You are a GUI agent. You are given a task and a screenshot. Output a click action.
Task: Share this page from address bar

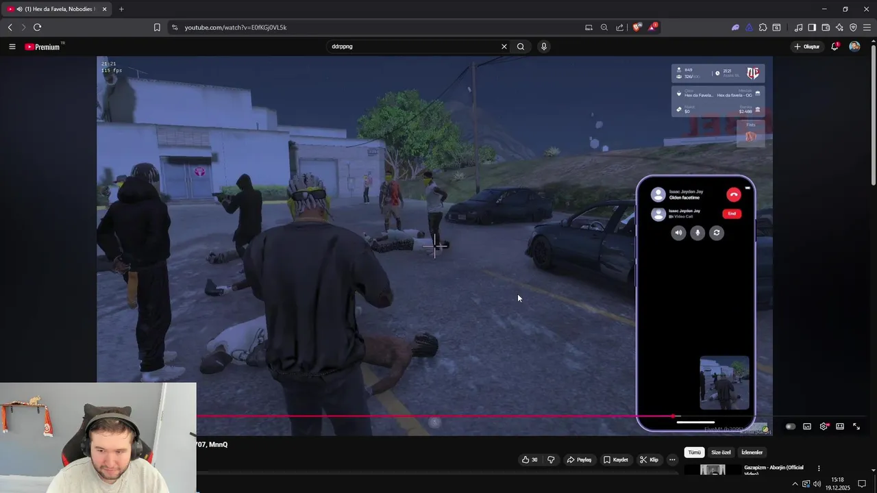pyautogui.click(x=620, y=27)
